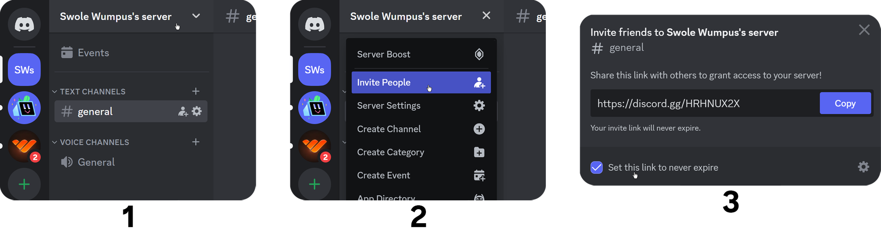Close the Invite friends dialog

(864, 30)
